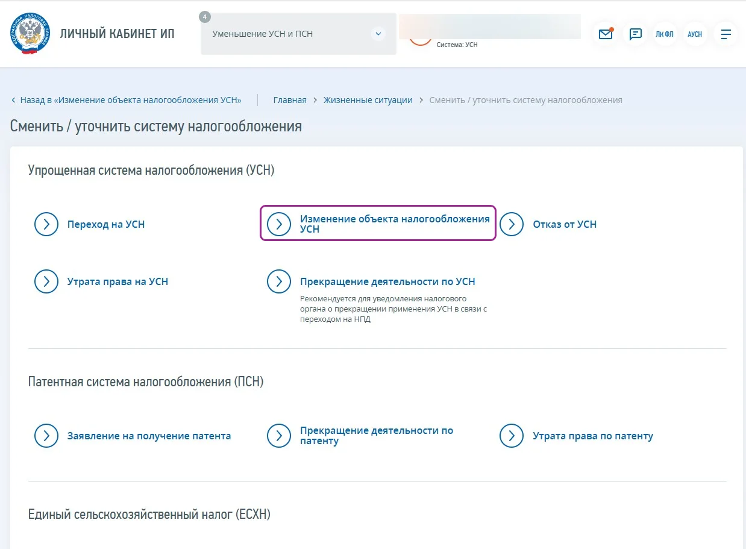Click the ЛИЧНЫЙ КАБИНЕТ ИП title
The image size is (746, 549).
[117, 34]
